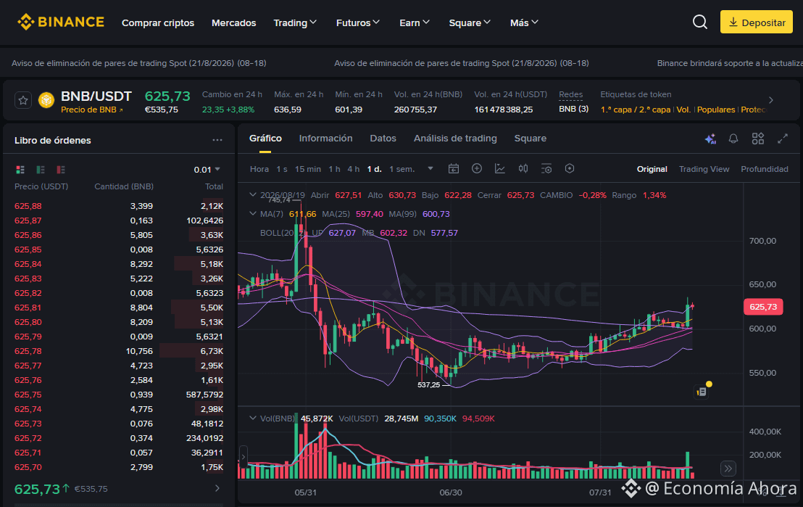
Task: Click current price label 625,73 on axis
Action: (x=762, y=307)
